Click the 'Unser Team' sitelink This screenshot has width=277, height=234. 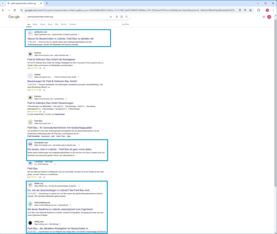61,136
